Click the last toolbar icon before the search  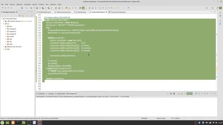point(128,8)
